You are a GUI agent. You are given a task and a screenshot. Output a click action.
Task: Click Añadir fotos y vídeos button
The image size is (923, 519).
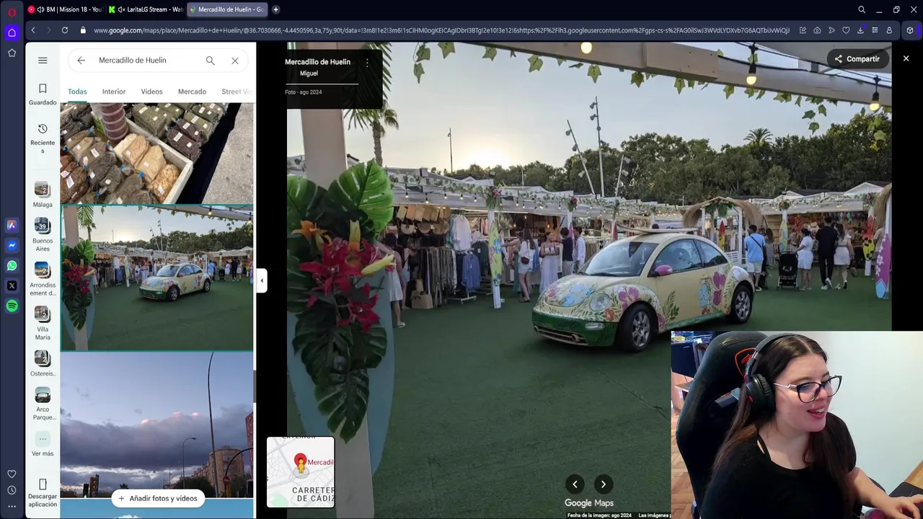pos(157,498)
